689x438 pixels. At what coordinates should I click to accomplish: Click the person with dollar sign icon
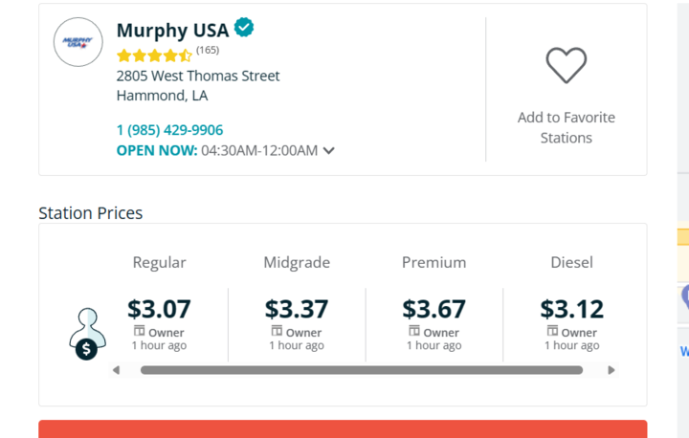(x=87, y=334)
